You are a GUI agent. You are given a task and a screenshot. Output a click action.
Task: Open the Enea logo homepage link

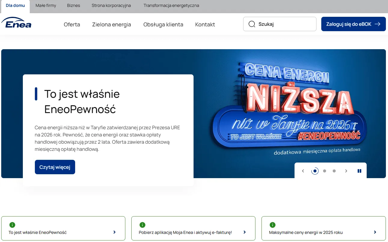(x=17, y=22)
